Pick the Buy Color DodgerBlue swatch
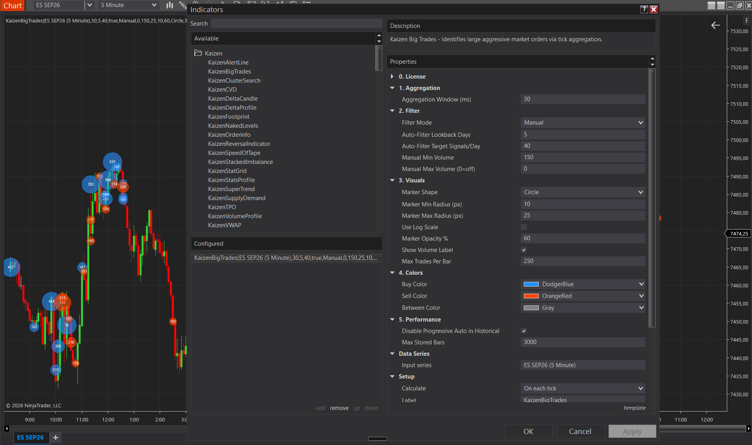Viewport: 752px width, 445px height. [531, 284]
